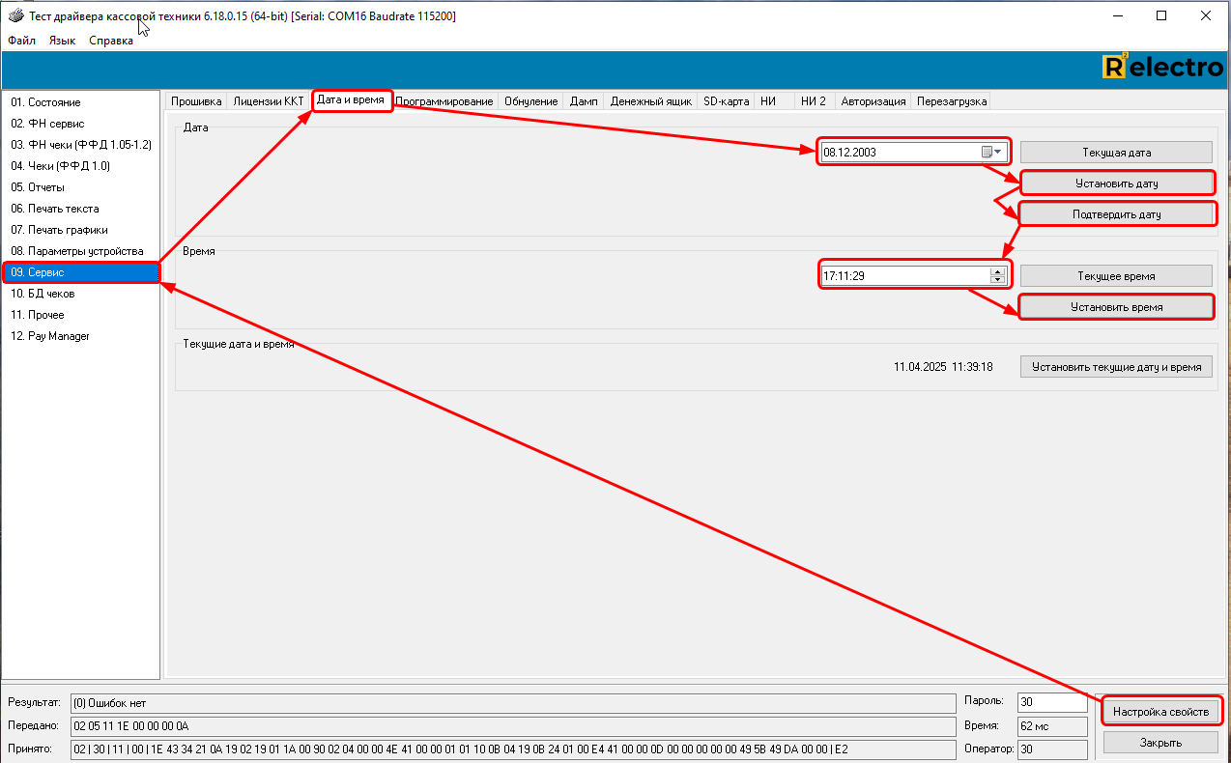
Task: Switch to the SD-карта tab
Action: pyautogui.click(x=726, y=101)
